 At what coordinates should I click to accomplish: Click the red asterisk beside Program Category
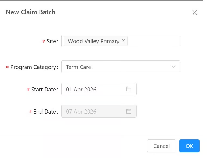coord(7,68)
